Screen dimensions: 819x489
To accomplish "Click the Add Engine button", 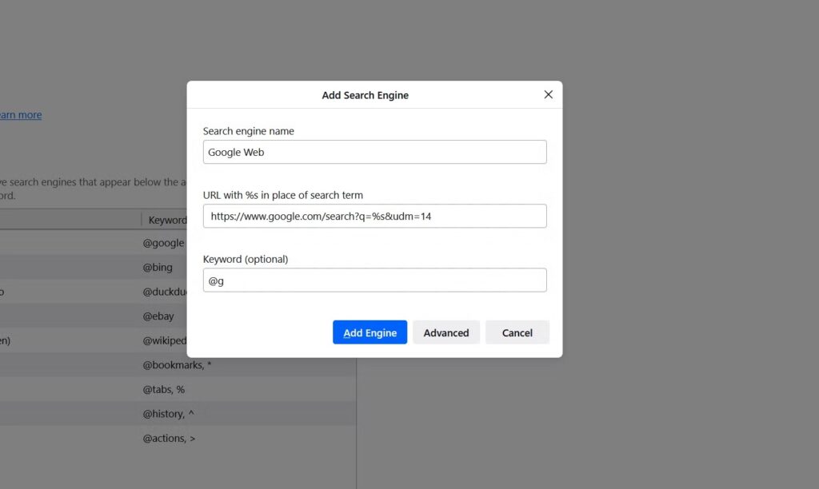I will click(x=370, y=332).
